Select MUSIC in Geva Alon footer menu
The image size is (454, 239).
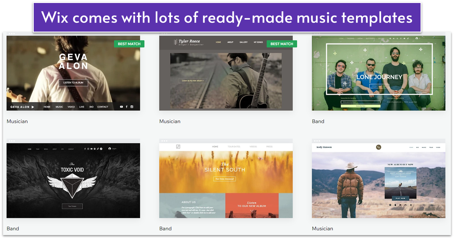pyautogui.click(x=59, y=107)
